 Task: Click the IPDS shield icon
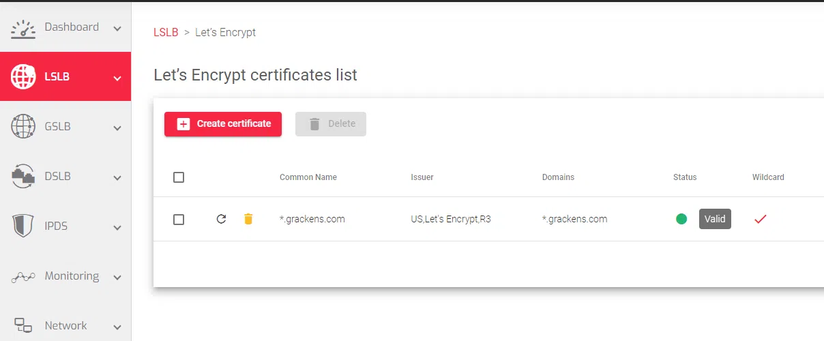23,226
